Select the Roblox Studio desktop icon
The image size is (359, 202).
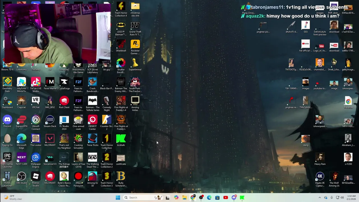click(36, 179)
